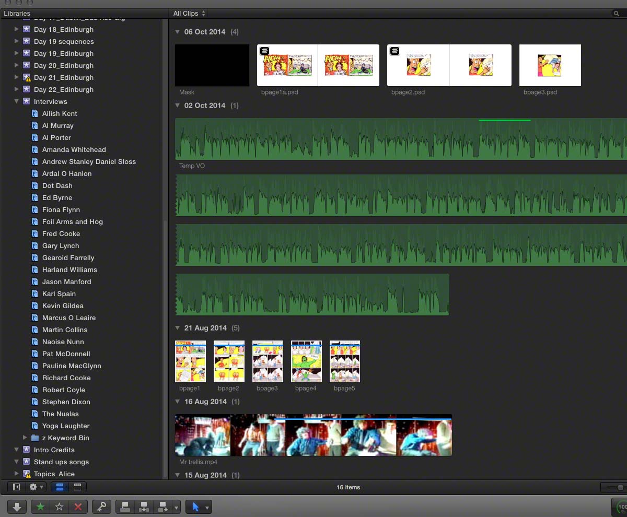Image resolution: width=627 pixels, height=517 pixels.
Task: Open the Keyword Editor key icon
Action: pyautogui.click(x=101, y=507)
